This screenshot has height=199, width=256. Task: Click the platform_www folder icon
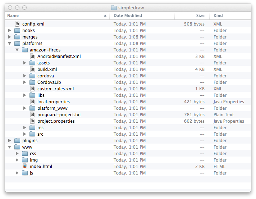point(32,108)
